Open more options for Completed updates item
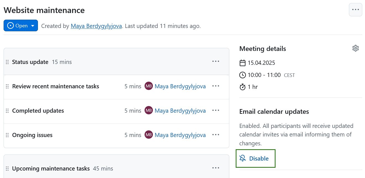Viewport: 365px width, 178px height. pyautogui.click(x=216, y=110)
